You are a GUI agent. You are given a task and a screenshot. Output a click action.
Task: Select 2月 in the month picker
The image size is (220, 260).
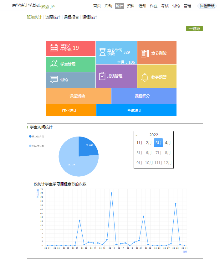[149, 143]
